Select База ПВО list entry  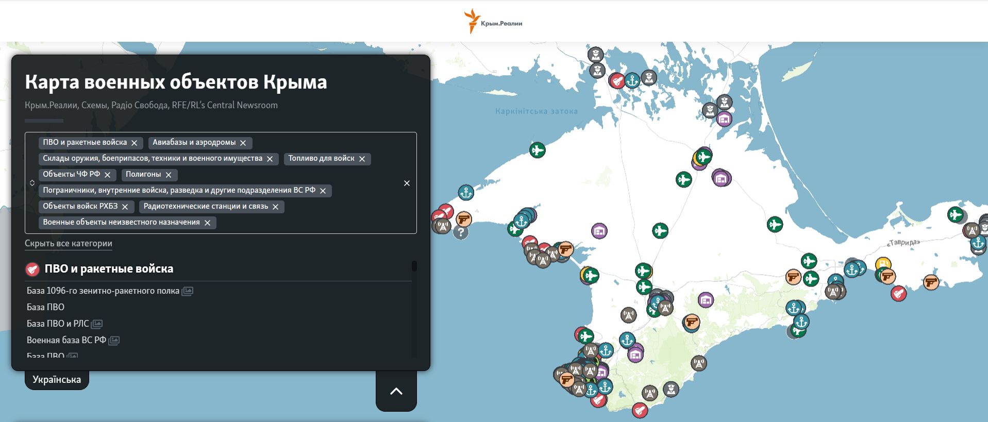coord(45,307)
